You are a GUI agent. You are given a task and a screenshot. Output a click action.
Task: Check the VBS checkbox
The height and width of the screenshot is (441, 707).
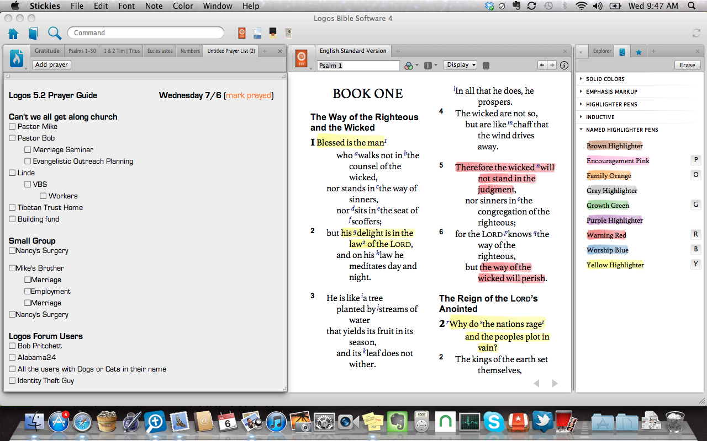28,185
